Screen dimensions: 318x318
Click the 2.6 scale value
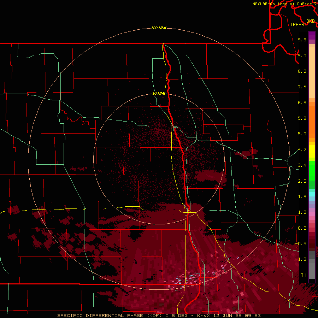coord(302,181)
